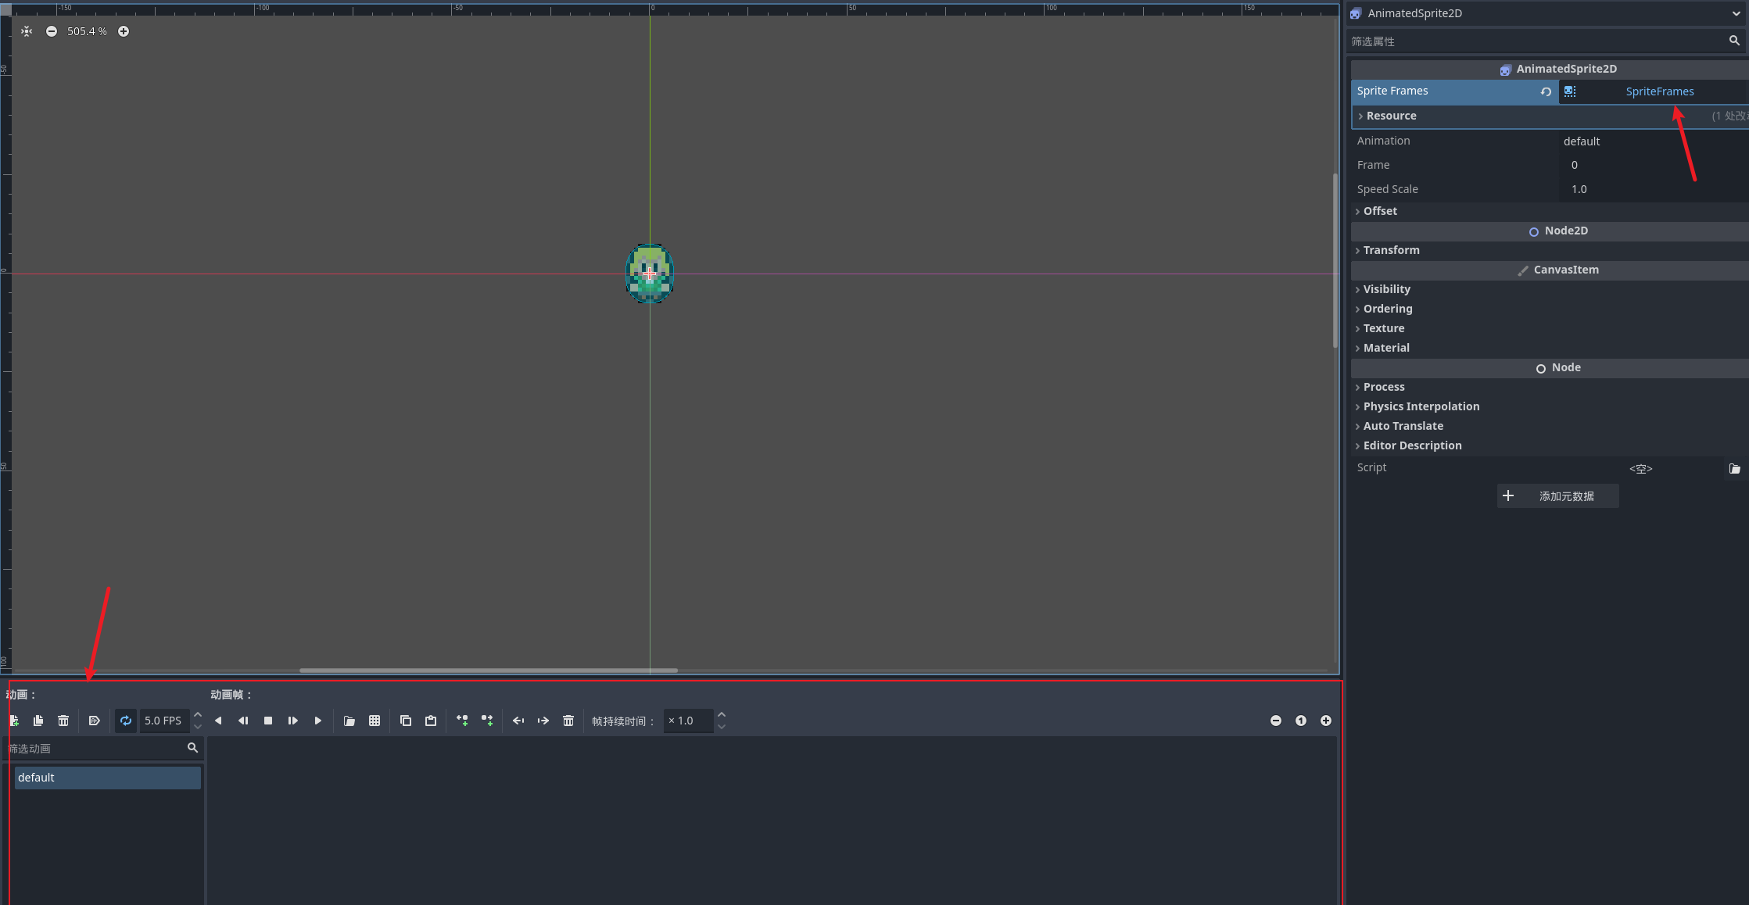This screenshot has width=1749, height=905.
Task: Expand the Visibility section
Action: pos(1386,289)
